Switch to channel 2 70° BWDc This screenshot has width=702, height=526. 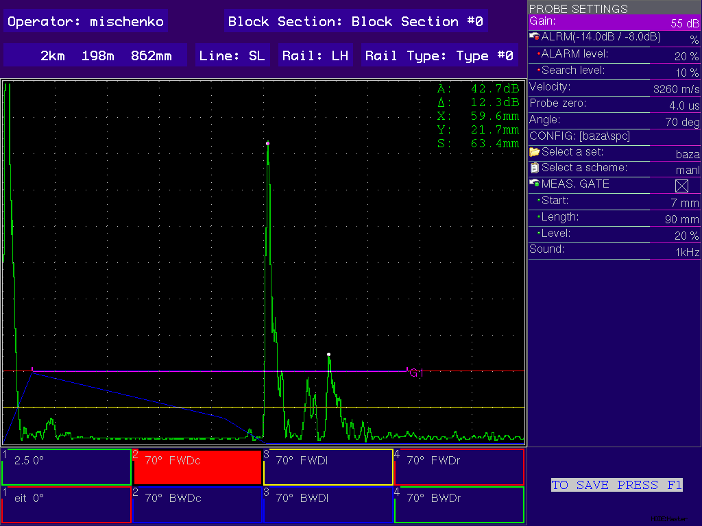tap(197, 505)
